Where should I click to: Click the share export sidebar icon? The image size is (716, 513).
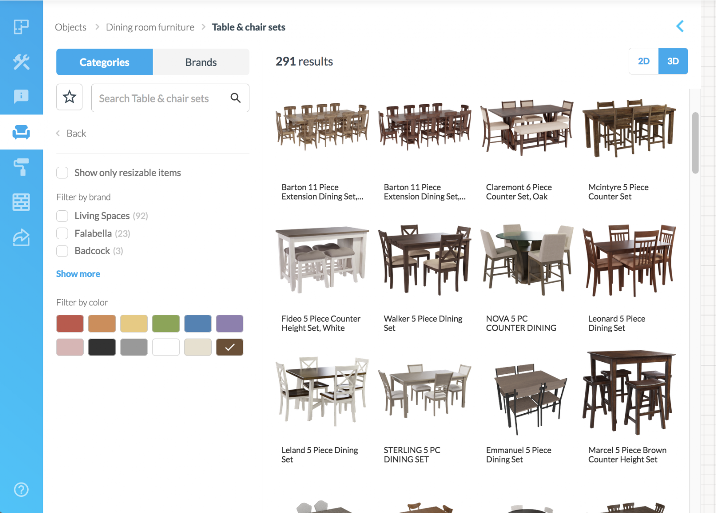click(x=21, y=237)
